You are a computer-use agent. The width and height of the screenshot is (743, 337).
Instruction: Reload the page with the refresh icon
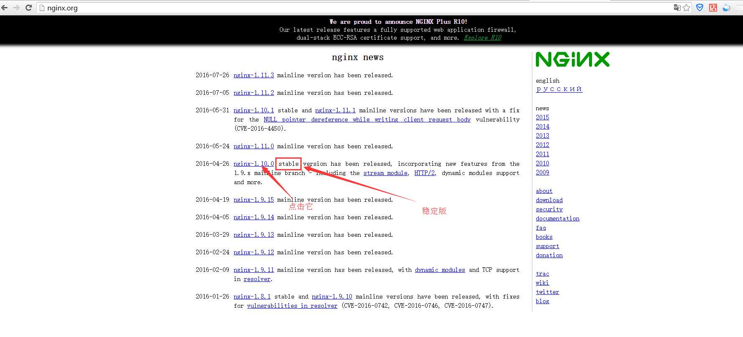tap(28, 8)
